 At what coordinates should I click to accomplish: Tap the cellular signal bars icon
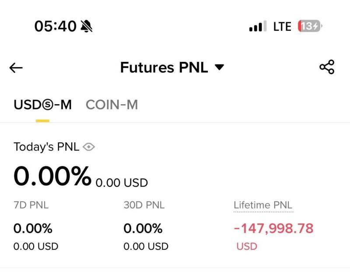tap(258, 26)
